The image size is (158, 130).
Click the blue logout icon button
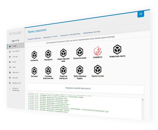(141, 14)
